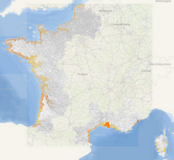Select the dark red commune near Nice
Screen dimensions: 174x160
138,121
